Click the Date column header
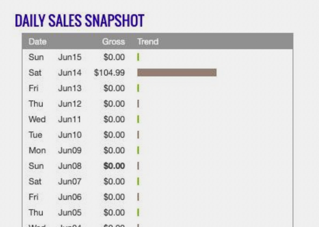The width and height of the screenshot is (319, 227). coord(38,41)
